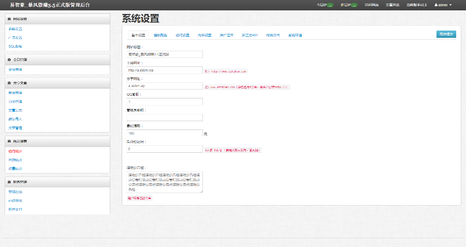Click the gear icon beside 财务管理 header
This screenshot has height=247, width=466.
(x=9, y=182)
